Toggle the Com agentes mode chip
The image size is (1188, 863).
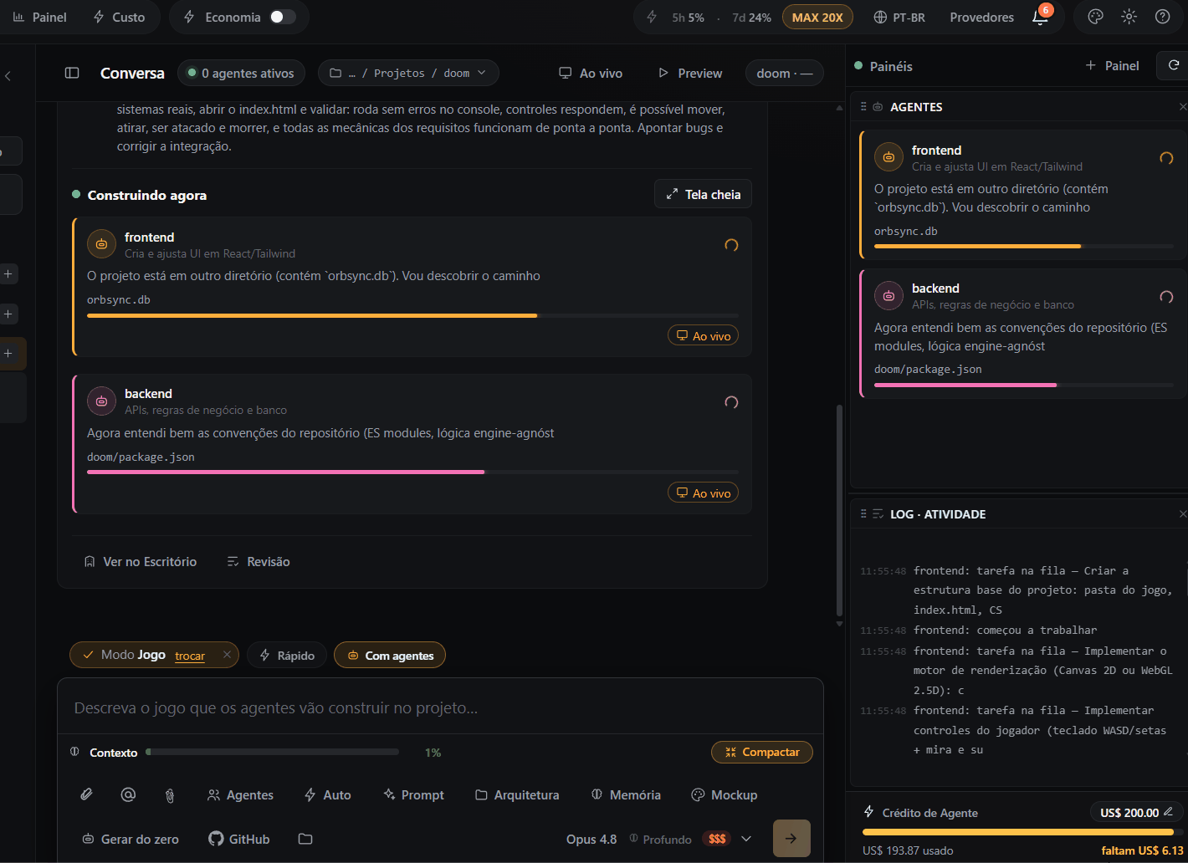click(x=390, y=656)
